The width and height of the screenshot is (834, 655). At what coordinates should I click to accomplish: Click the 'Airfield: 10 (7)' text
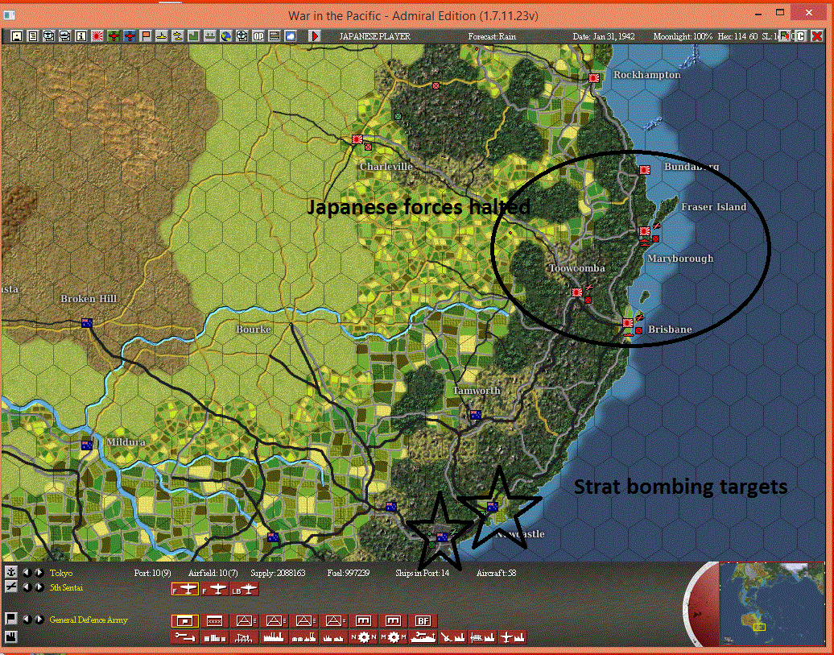coord(213,573)
